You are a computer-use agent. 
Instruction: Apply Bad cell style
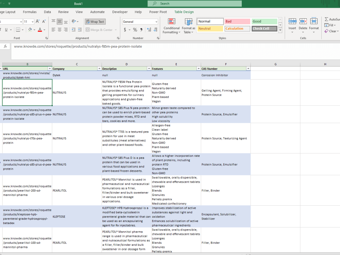(x=237, y=21)
